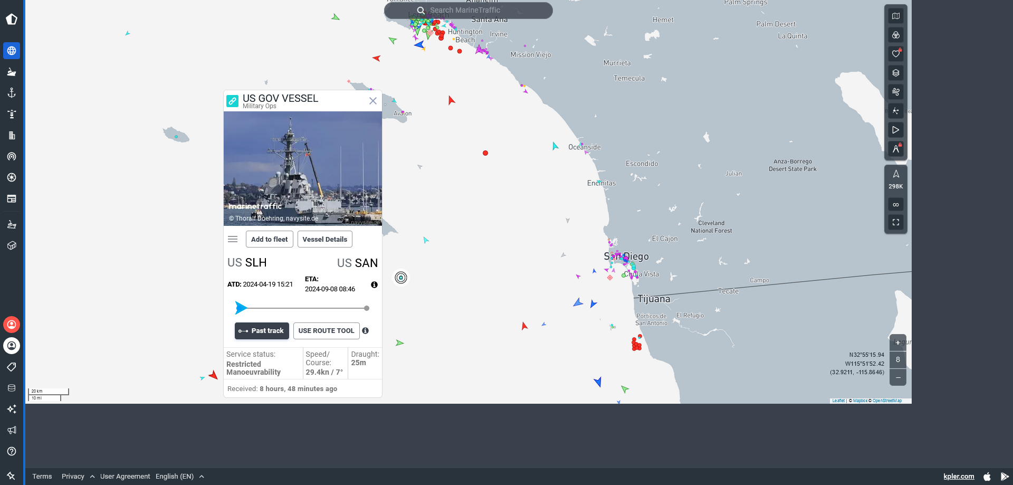Image resolution: width=1013 pixels, height=485 pixels.
Task: Click the Leaflet attribution link
Action: (838, 401)
